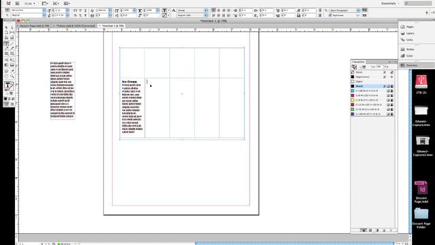Click the Swatches panel fill/stroke indicator

click(354, 67)
